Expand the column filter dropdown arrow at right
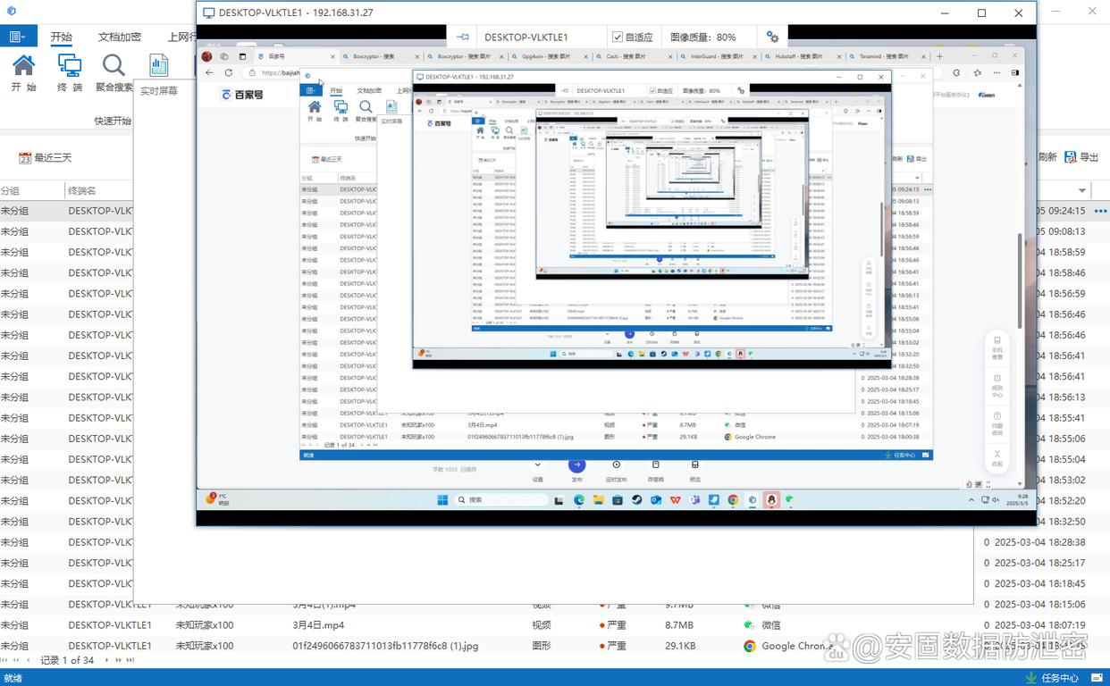The height and width of the screenshot is (686, 1110). pos(1082,191)
